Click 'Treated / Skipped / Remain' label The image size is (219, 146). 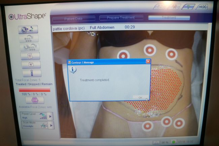pos(34,84)
